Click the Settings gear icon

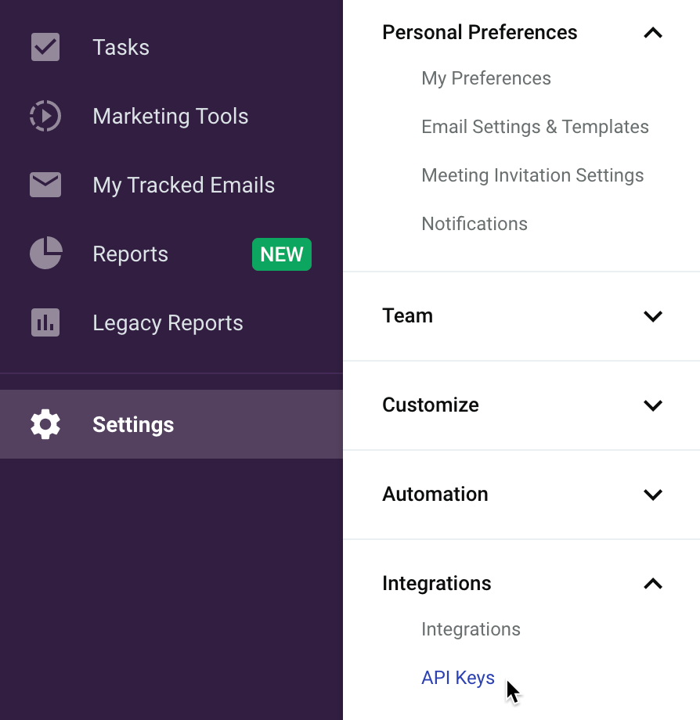coord(45,424)
